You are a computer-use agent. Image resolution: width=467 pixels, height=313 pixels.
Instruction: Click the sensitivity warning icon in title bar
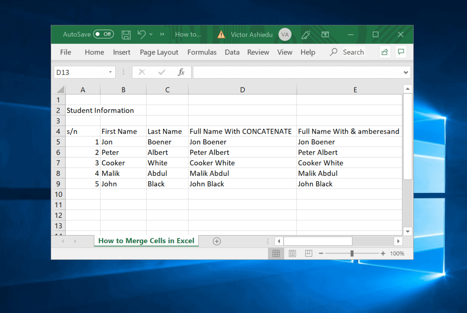(x=221, y=34)
